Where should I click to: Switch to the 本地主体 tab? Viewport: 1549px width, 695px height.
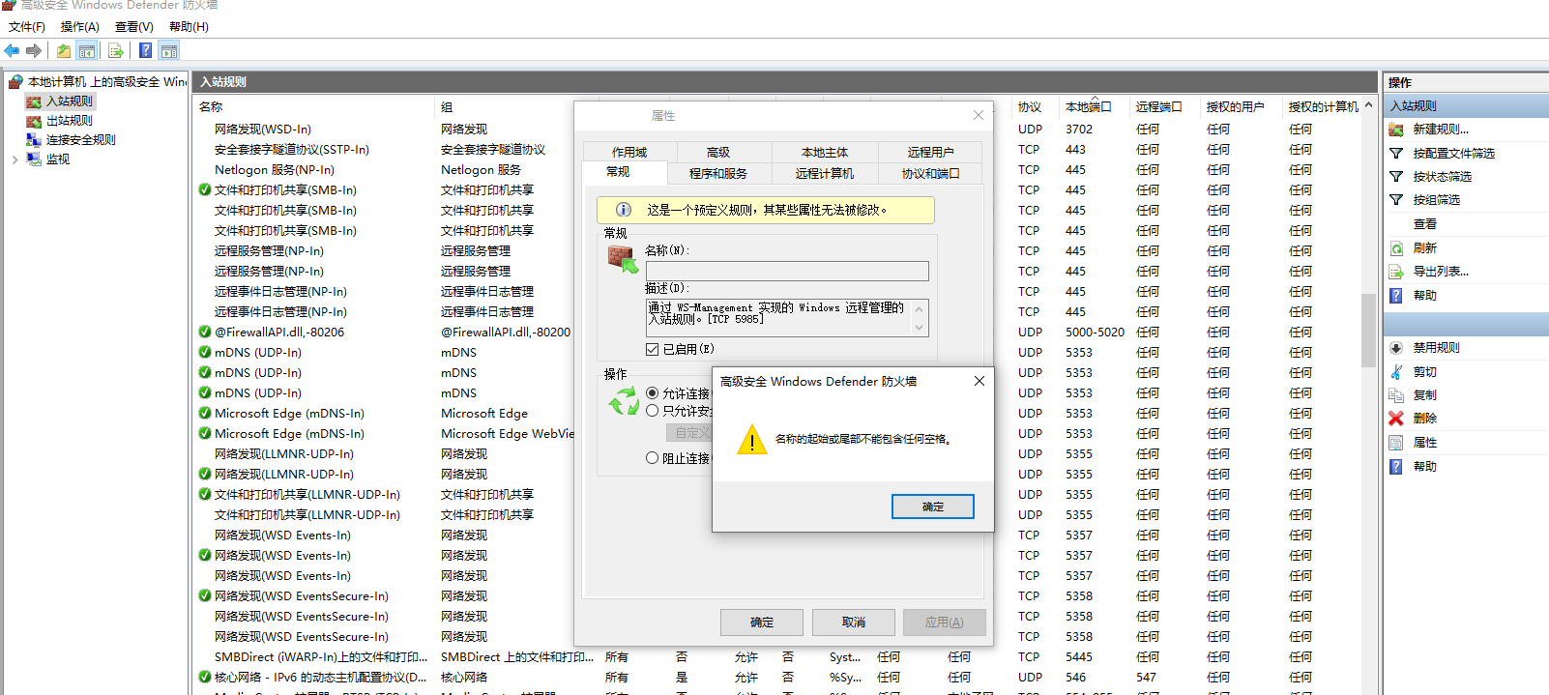[825, 152]
